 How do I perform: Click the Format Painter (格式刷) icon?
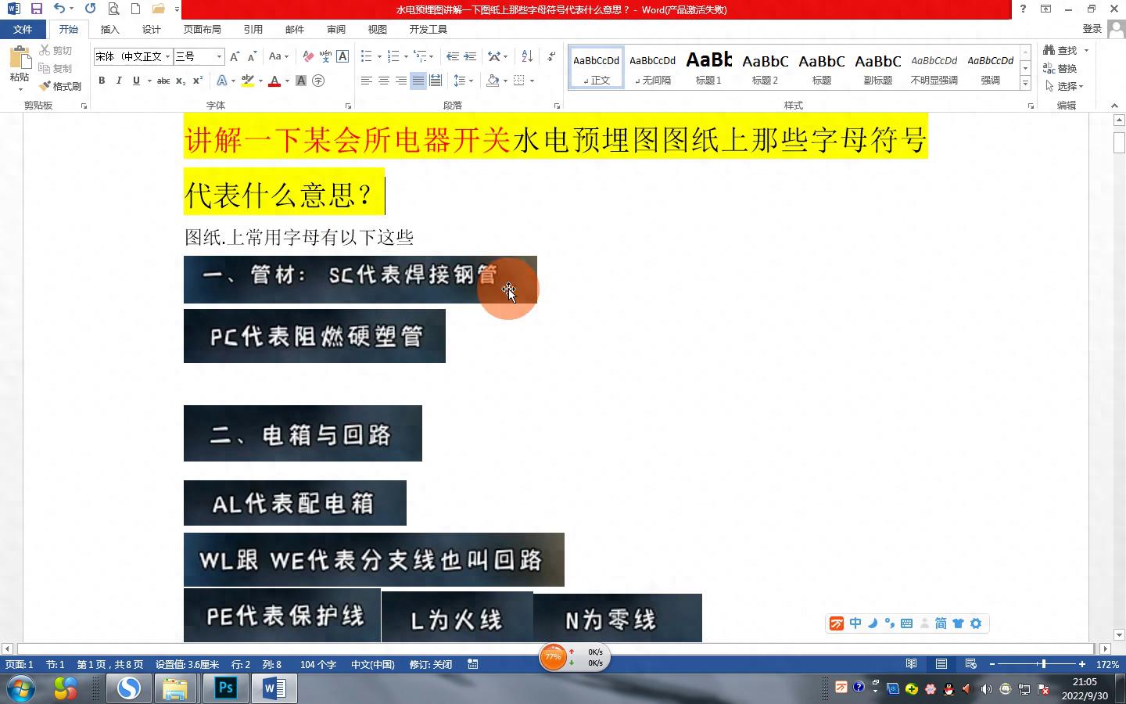(61, 86)
